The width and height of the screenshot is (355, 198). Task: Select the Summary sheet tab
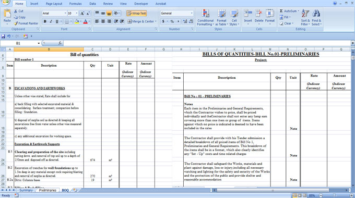click(26, 190)
